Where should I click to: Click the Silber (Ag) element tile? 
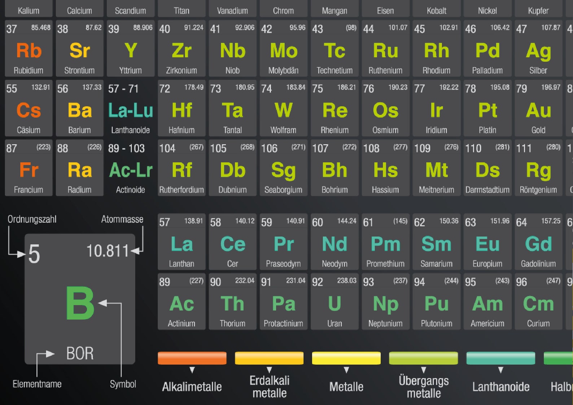(538, 48)
